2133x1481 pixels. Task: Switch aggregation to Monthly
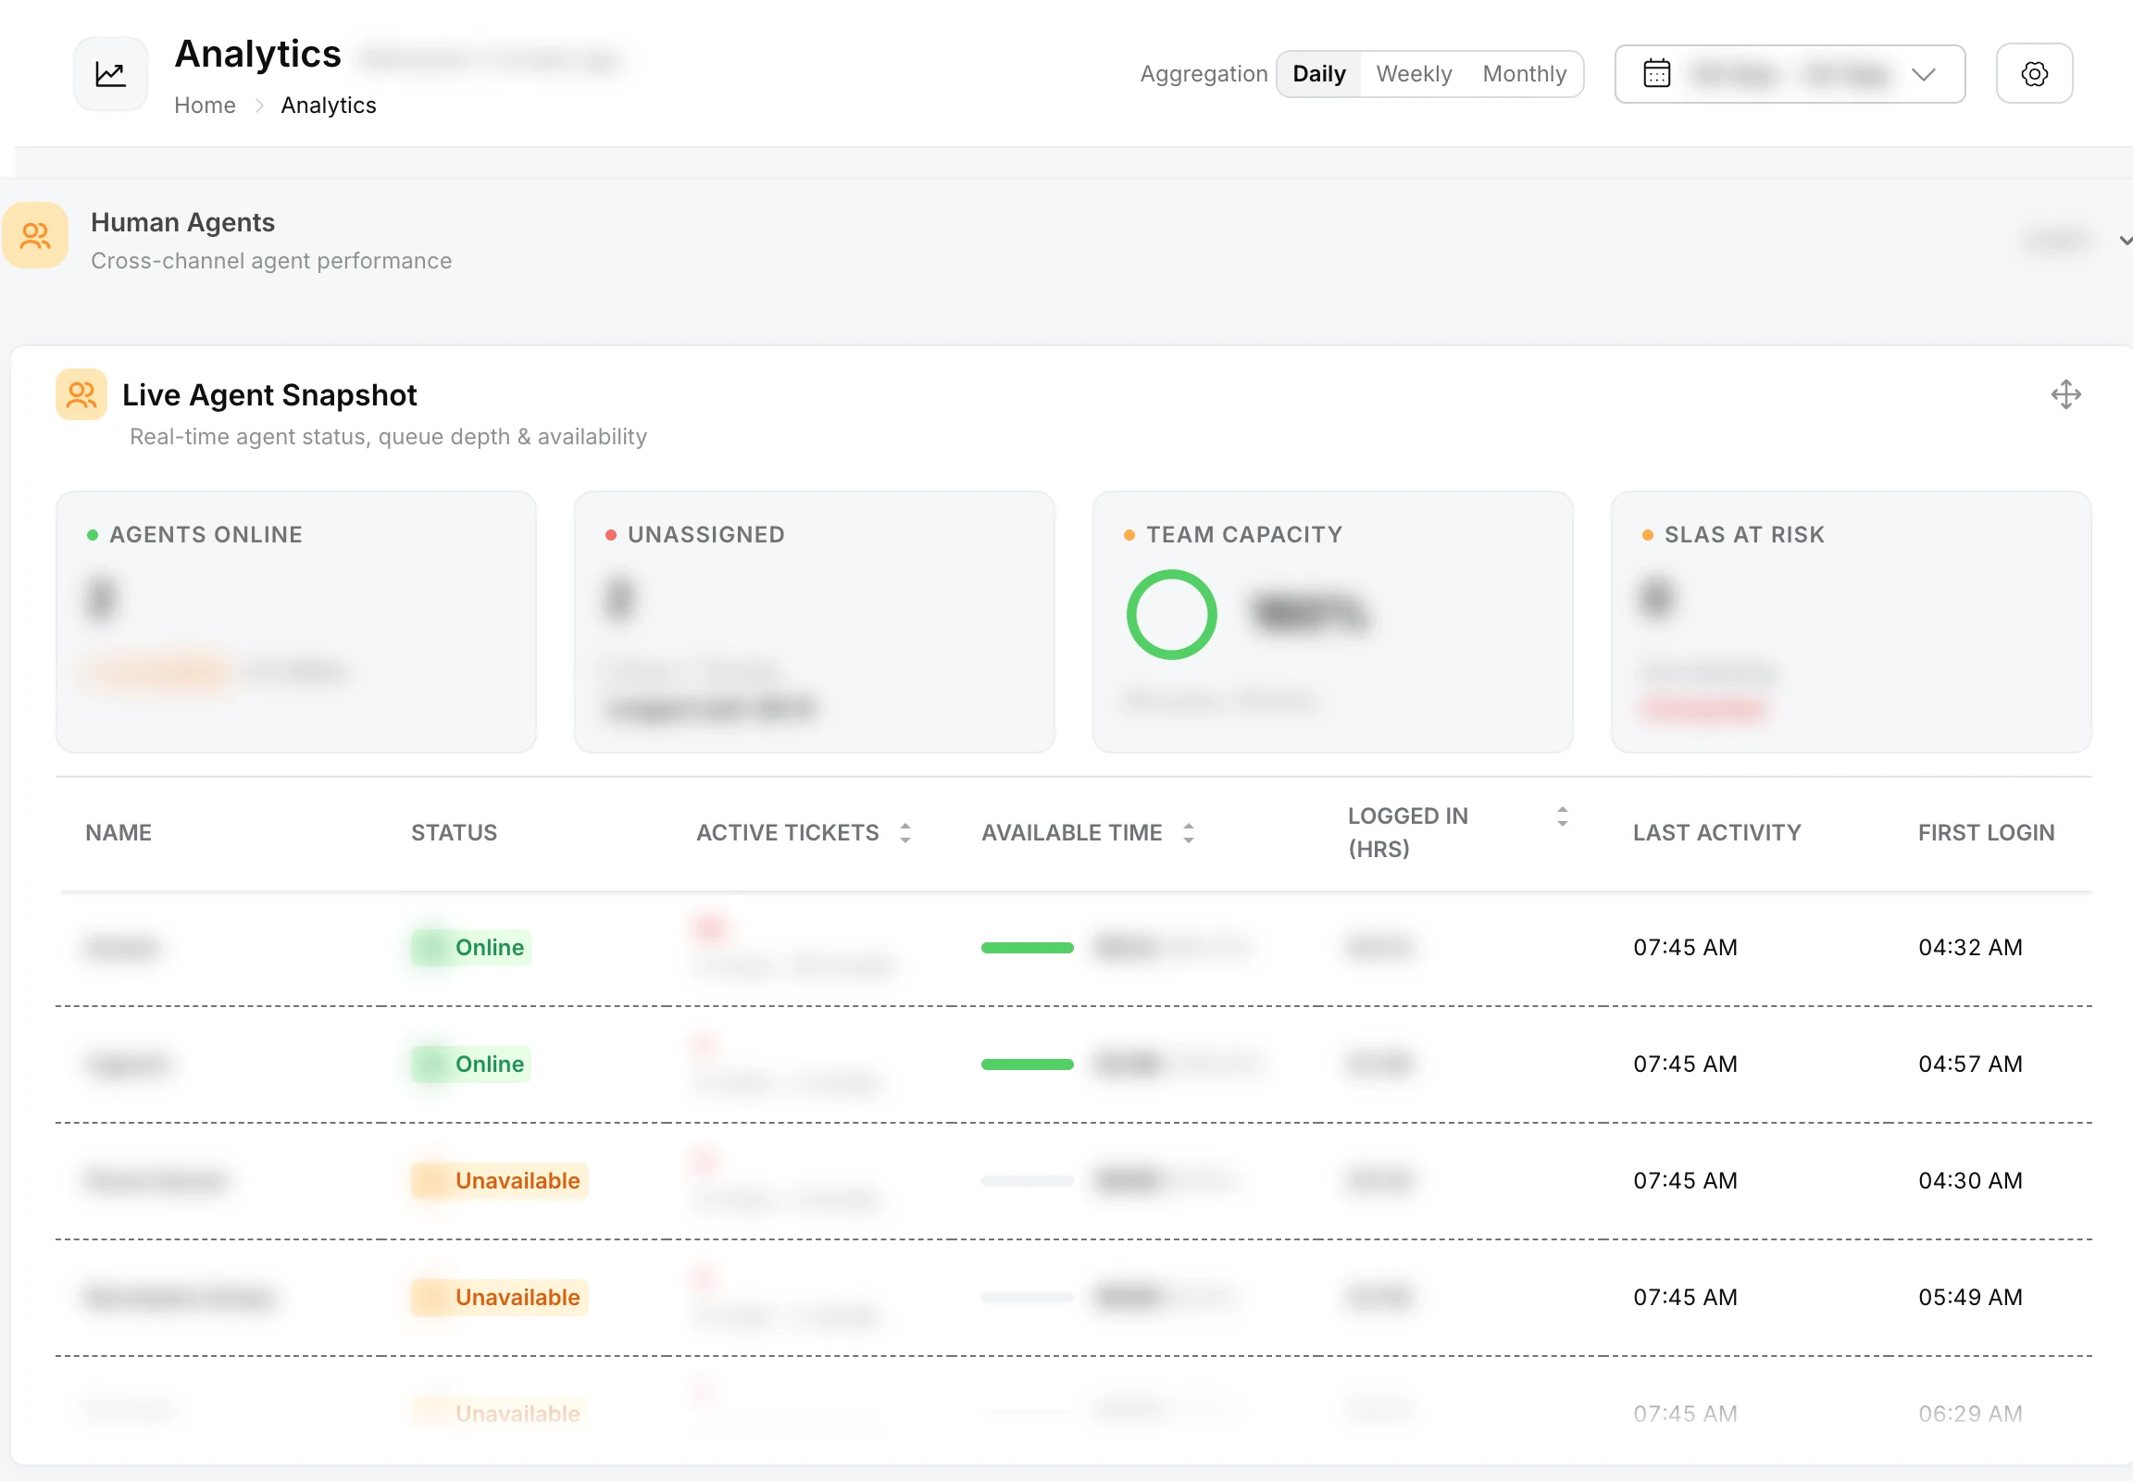[x=1523, y=74]
